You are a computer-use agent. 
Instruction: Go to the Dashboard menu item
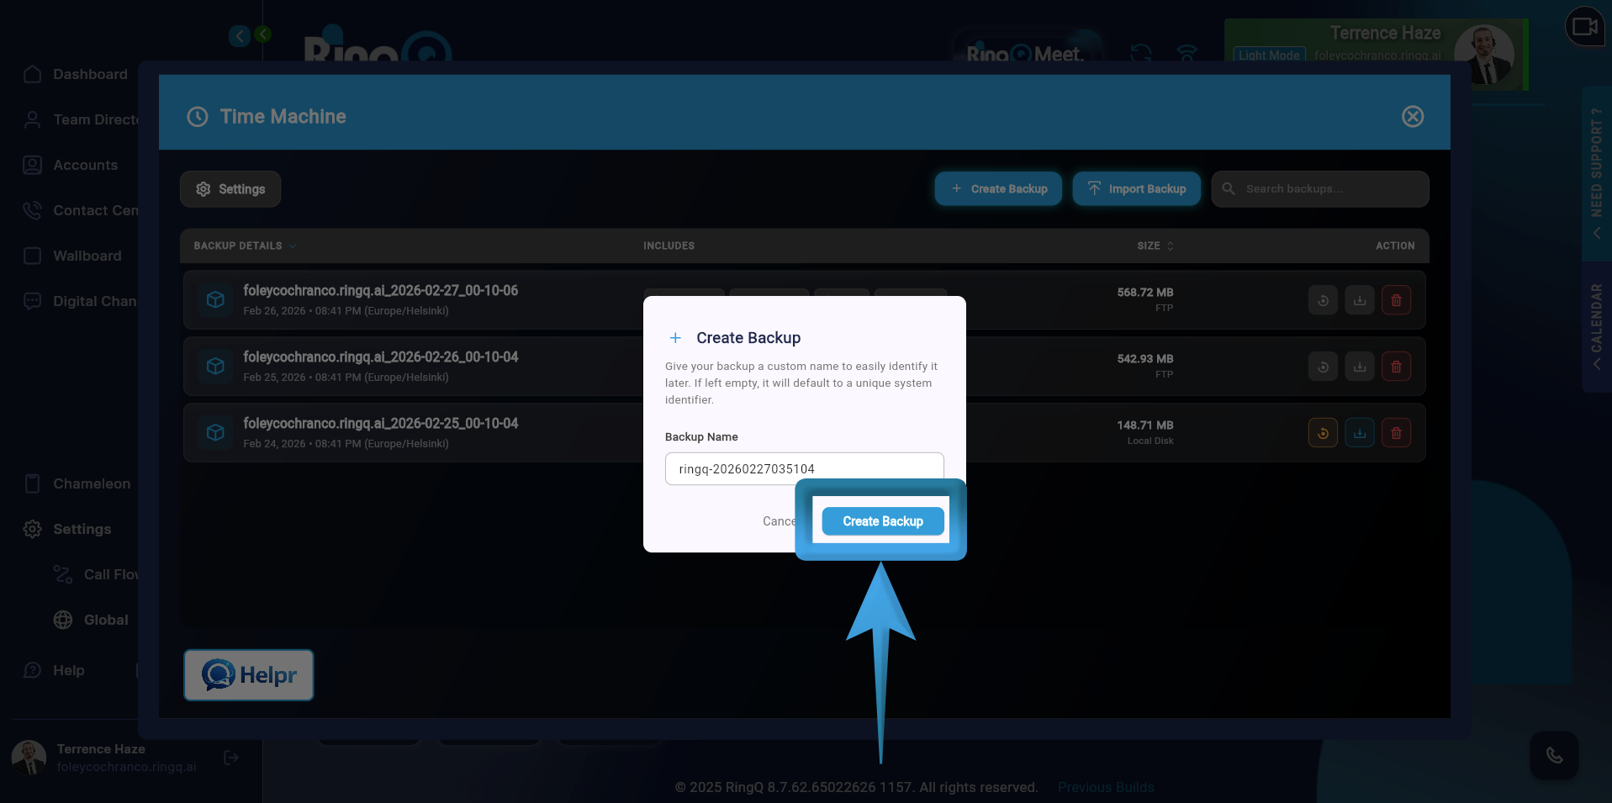coord(90,74)
